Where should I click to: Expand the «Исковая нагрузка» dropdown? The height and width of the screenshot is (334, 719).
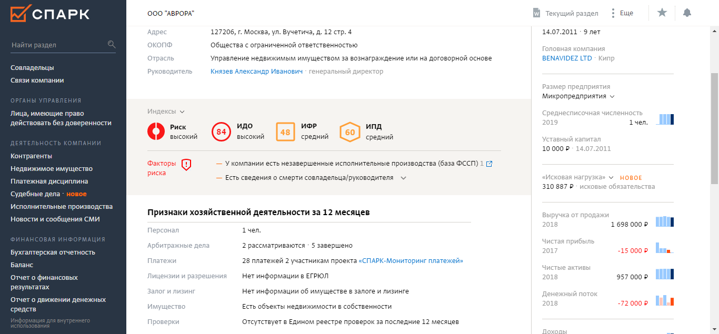click(611, 177)
